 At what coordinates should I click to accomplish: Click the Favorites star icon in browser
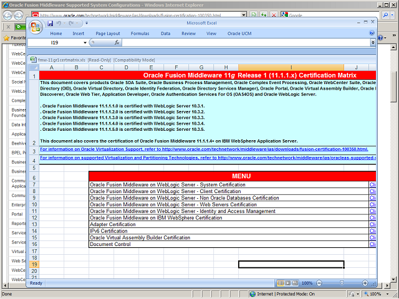(7, 37)
